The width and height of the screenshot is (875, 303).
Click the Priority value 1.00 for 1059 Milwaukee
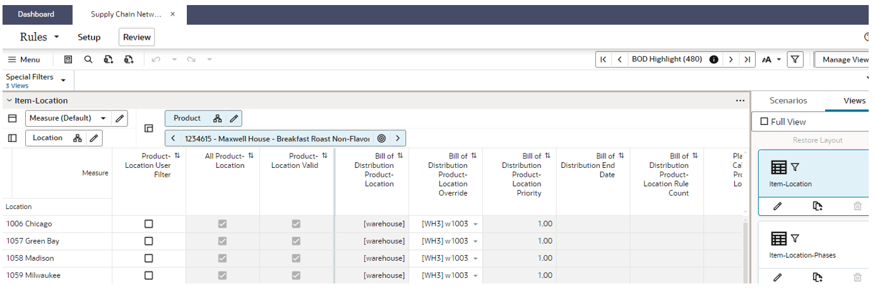(x=520, y=275)
